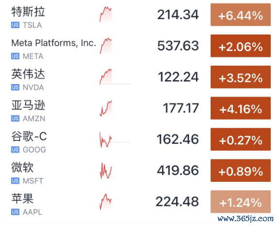
Task: Toggle the +2.06% change badge
Action: click(241, 46)
